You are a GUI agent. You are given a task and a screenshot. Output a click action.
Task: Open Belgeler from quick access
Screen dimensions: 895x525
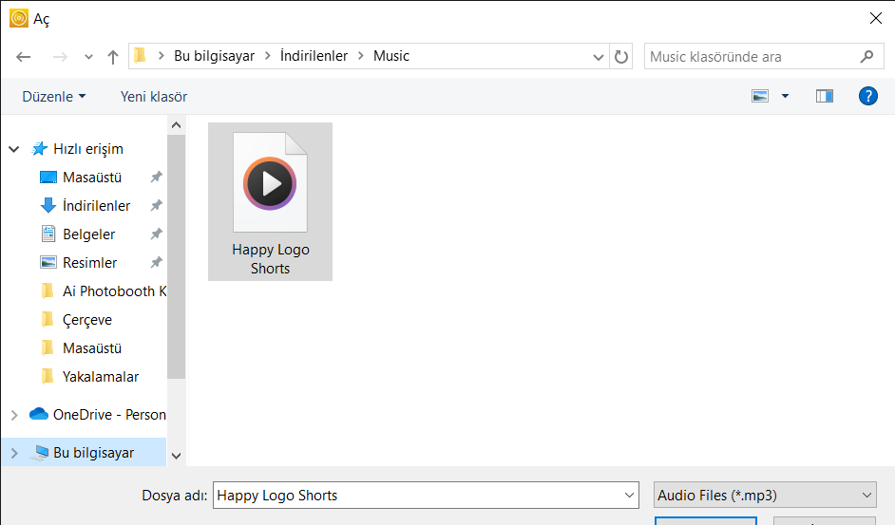88,234
